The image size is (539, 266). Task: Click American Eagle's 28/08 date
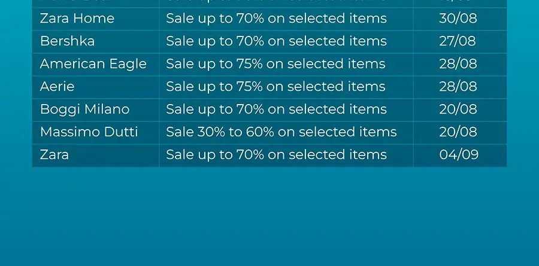(x=458, y=64)
